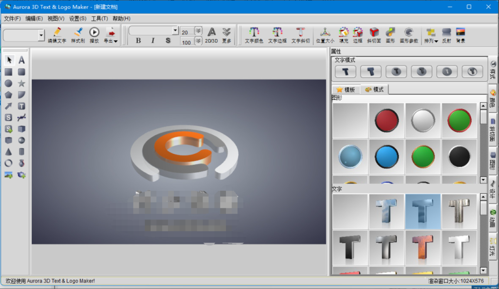Click the 编辑文字 edit text pencil icon
Screen dimensions: 499x289
pyautogui.click(x=57, y=35)
